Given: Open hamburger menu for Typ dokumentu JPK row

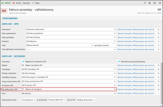Looking at the screenshot, I should tap(158, 89).
